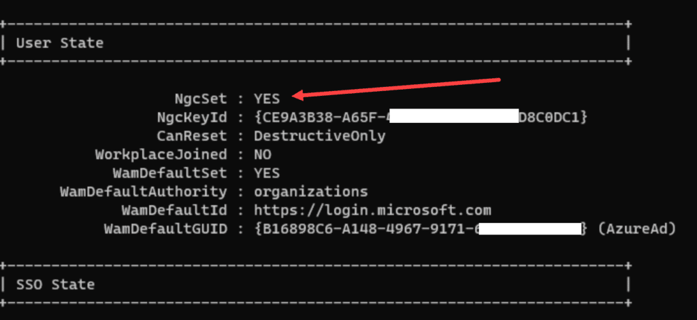Click the NgcSet label text
The image size is (697, 320).
(201, 99)
